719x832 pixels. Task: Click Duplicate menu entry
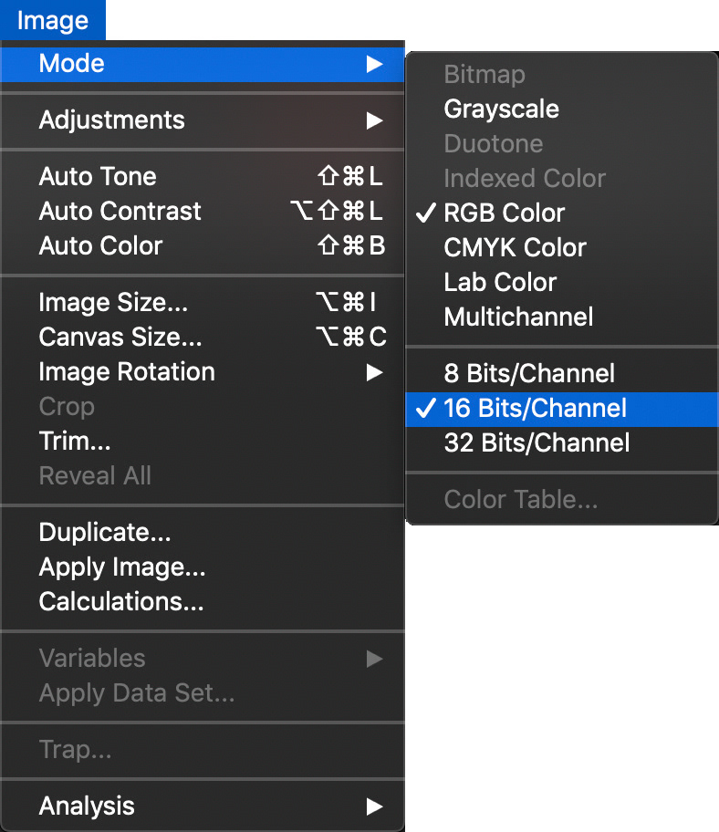click(x=105, y=533)
